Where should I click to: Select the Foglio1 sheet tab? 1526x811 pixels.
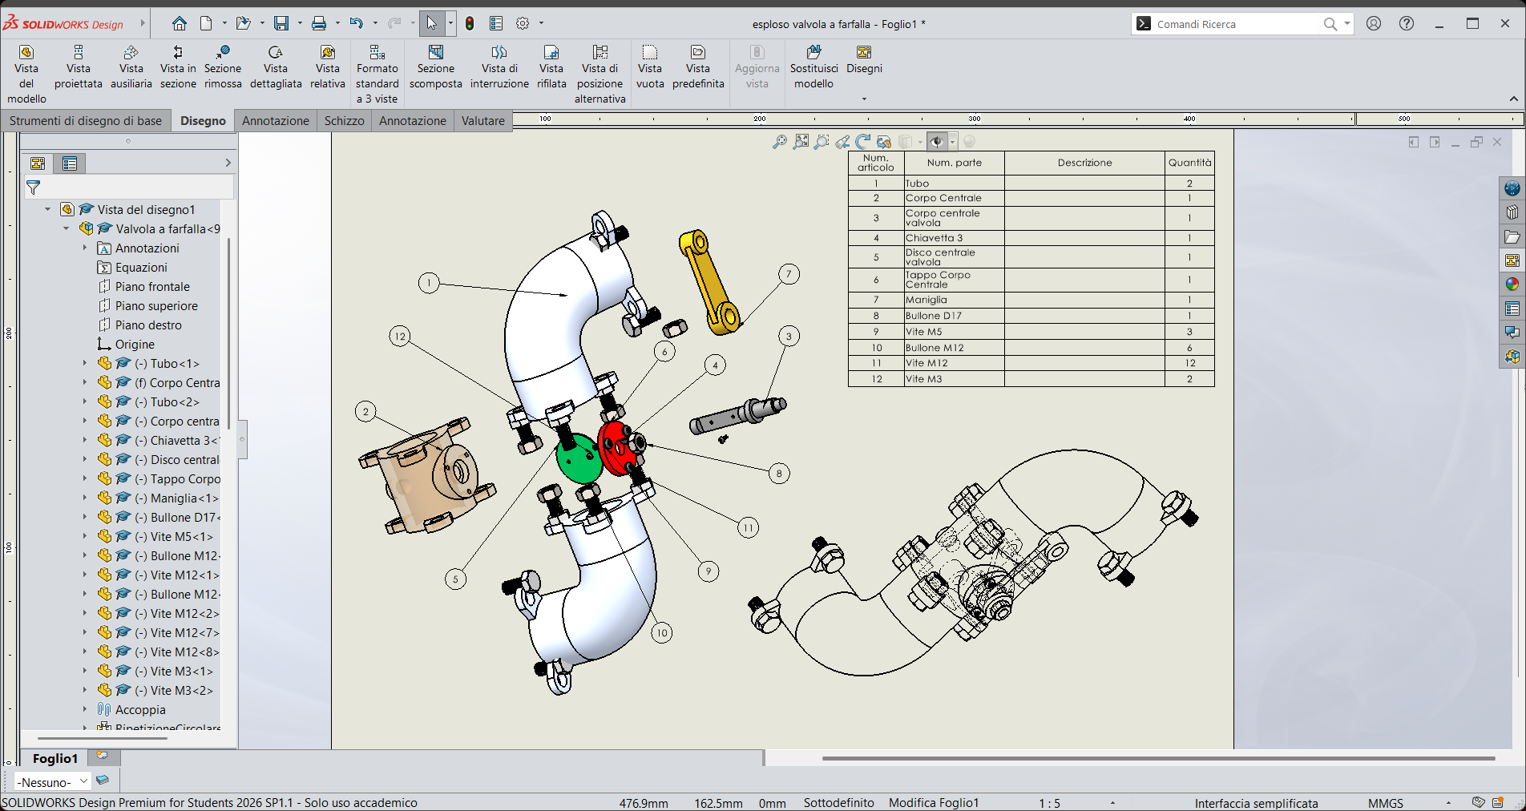click(55, 758)
